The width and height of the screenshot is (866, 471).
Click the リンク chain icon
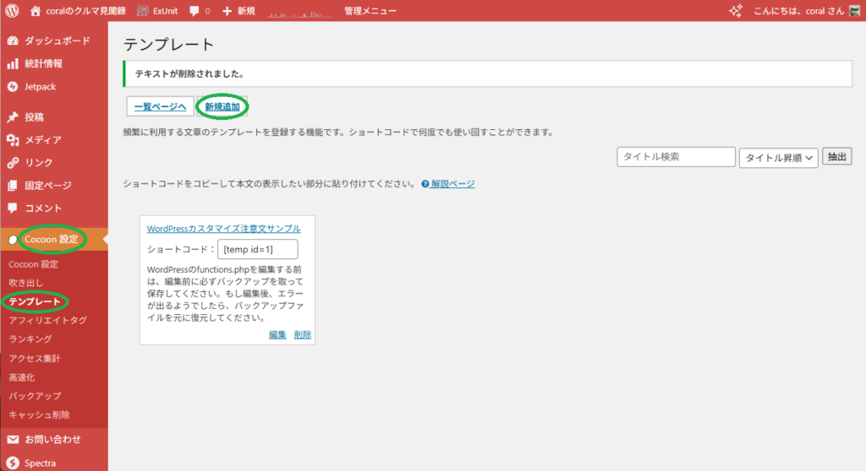coord(13,163)
